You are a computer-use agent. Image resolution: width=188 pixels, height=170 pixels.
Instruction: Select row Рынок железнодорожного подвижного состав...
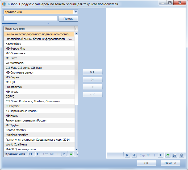pyautogui.click(x=39, y=34)
